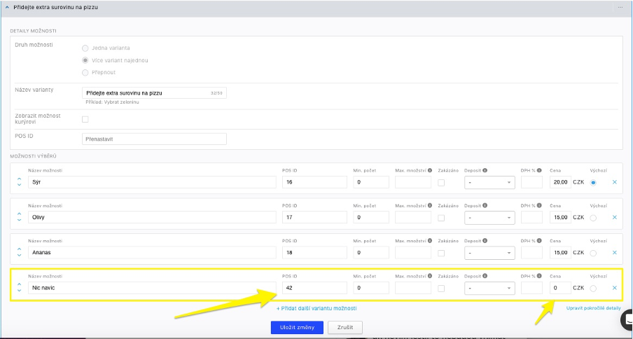This screenshot has height=339, width=633.
Task: Click the DPH % field for Sýr
Action: 531,182
